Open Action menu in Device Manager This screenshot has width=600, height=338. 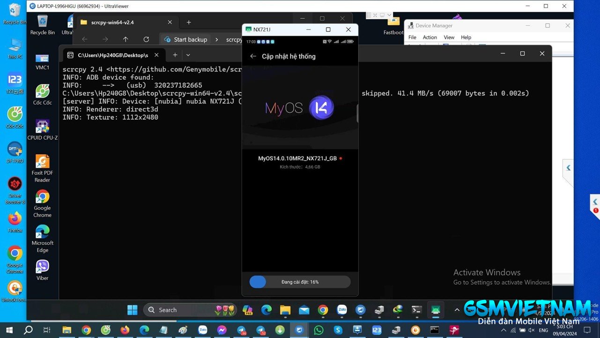430,37
